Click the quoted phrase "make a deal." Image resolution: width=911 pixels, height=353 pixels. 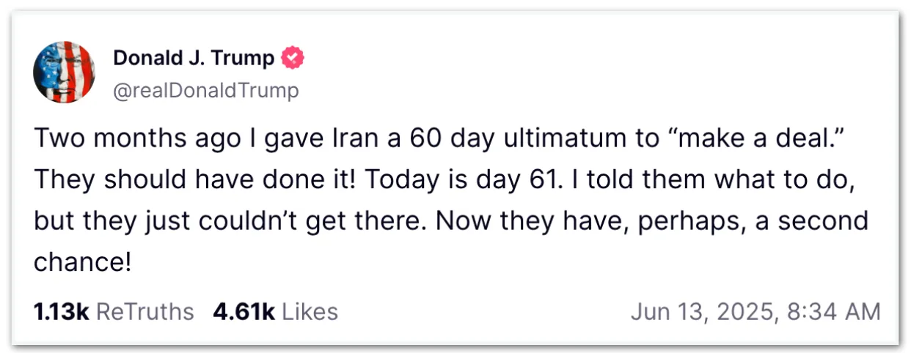pos(761,140)
